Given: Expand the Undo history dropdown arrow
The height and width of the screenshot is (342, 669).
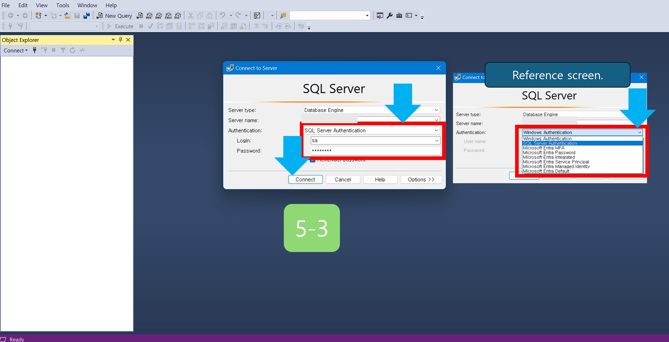Looking at the screenshot, I should point(230,16).
